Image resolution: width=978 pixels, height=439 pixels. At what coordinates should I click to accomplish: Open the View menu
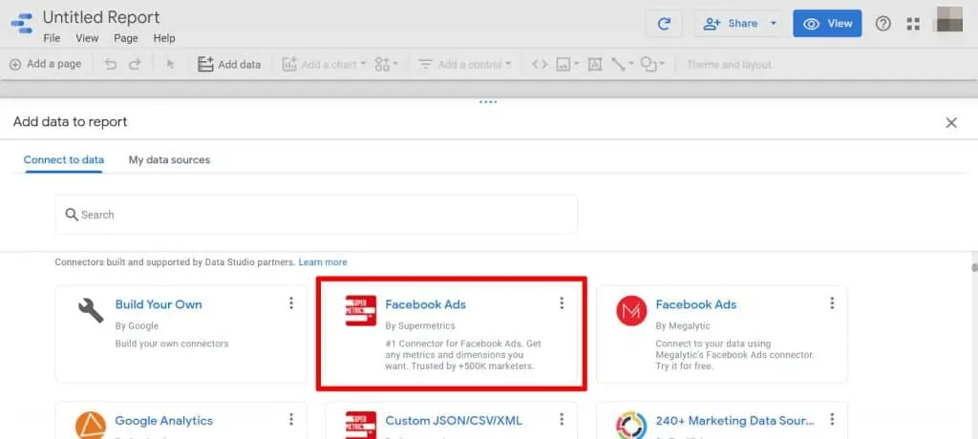pyautogui.click(x=87, y=38)
